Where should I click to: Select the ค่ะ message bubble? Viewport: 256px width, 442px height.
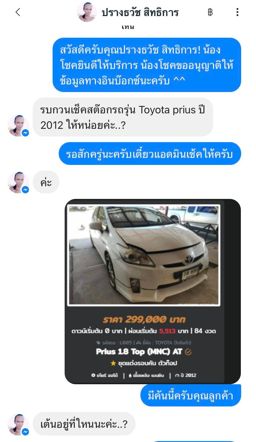(x=46, y=182)
